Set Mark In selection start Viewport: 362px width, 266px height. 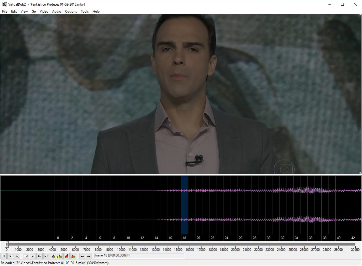[82, 256]
